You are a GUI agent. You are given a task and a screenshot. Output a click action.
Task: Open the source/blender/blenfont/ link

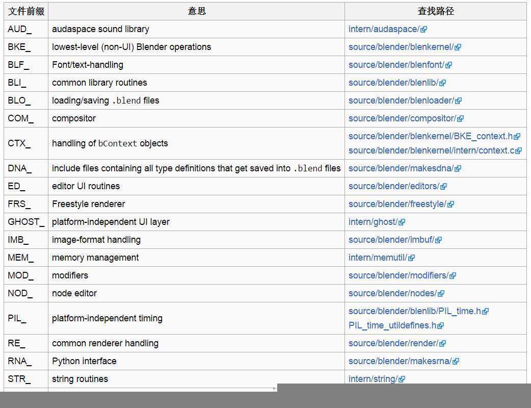pyautogui.click(x=396, y=65)
